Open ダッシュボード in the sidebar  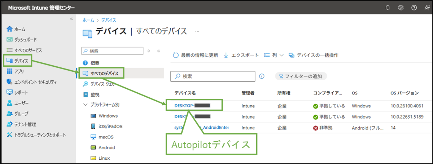[22, 39]
